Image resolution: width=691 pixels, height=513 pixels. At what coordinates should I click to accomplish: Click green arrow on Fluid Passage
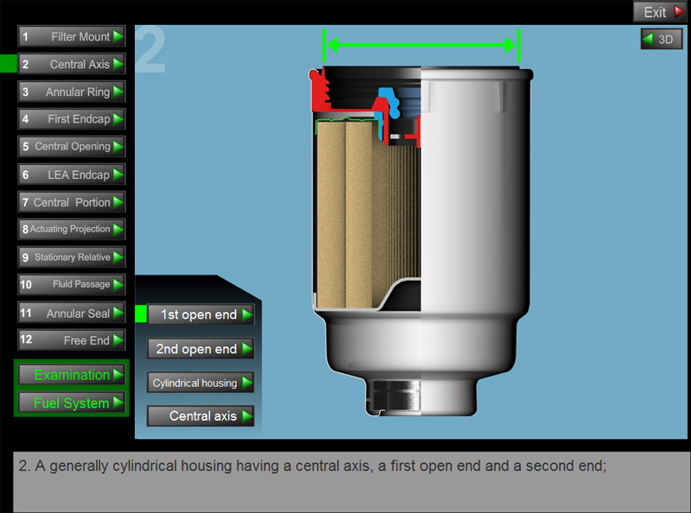pyautogui.click(x=117, y=284)
